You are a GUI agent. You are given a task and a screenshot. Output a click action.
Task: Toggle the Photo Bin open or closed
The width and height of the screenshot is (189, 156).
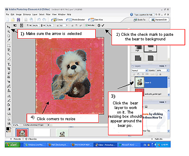pos(16,139)
